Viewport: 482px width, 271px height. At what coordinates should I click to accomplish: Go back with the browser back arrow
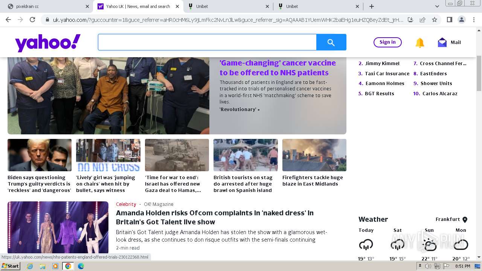tap(8, 20)
